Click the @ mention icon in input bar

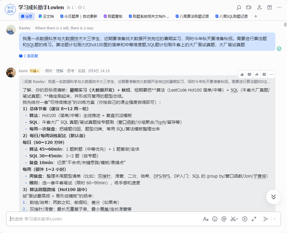point(224,219)
